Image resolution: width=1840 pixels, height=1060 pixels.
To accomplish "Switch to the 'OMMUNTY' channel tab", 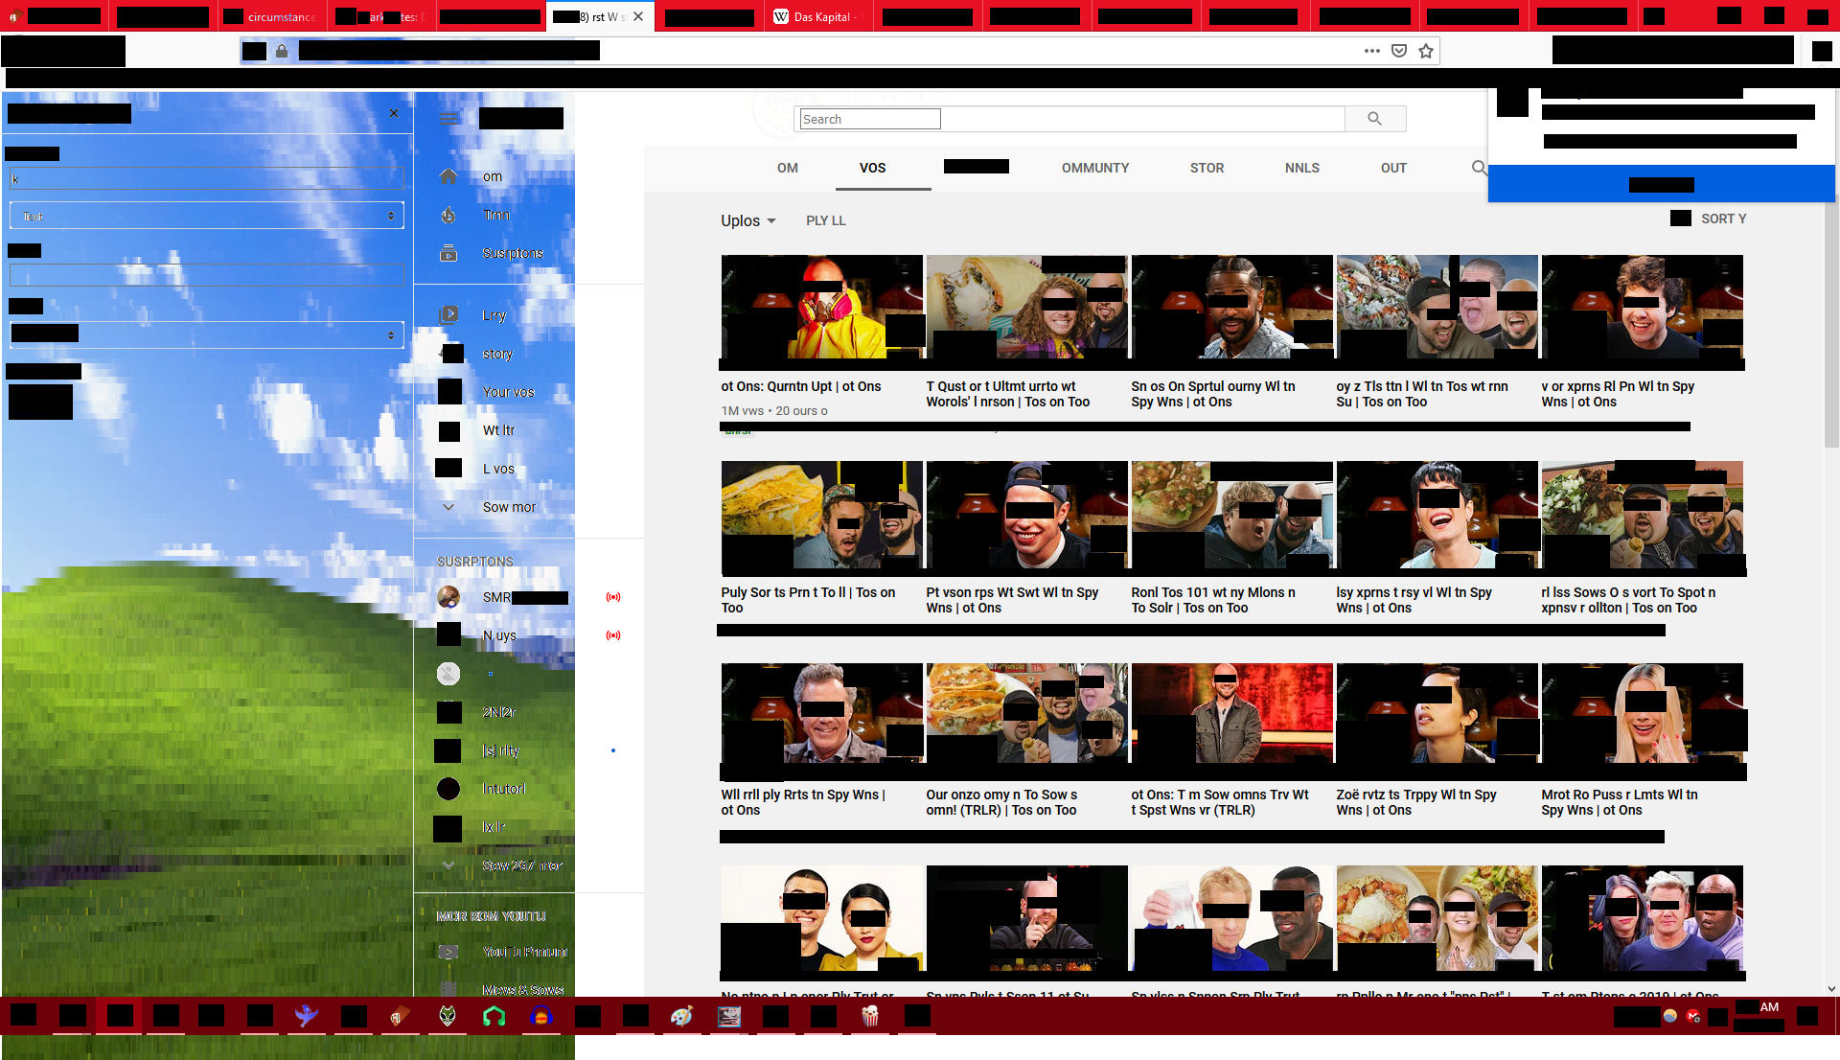I will click(x=1095, y=168).
